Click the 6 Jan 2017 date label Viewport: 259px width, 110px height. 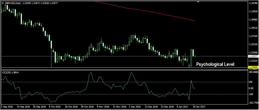pyautogui.click(x=183, y=107)
